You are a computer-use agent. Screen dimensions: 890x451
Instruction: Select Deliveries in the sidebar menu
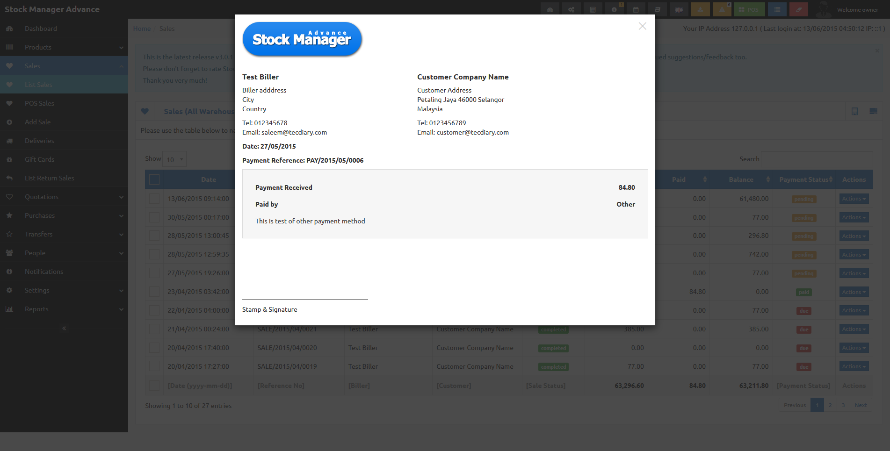(64, 141)
